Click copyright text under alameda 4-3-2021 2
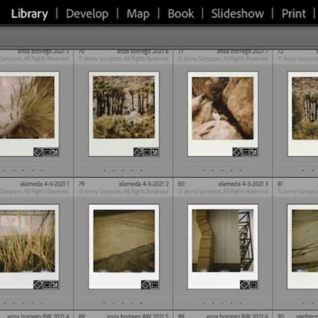 point(124,192)
